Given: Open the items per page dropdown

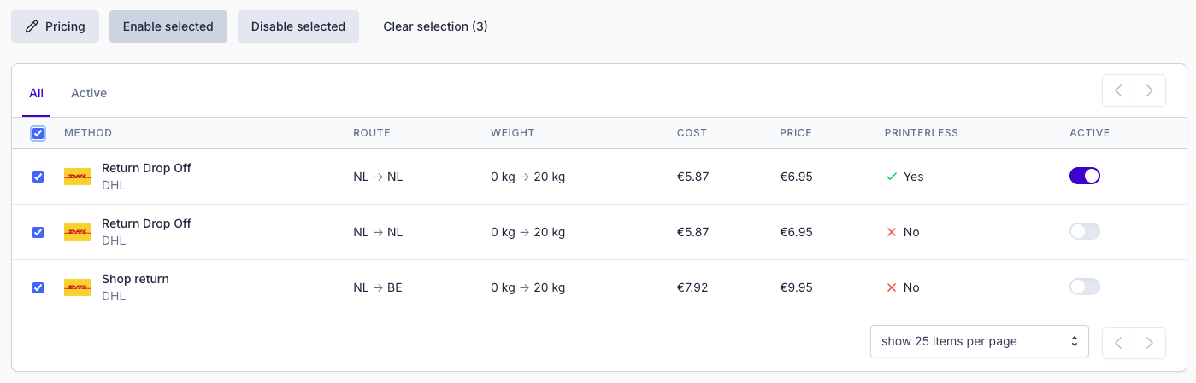Looking at the screenshot, I should (979, 341).
